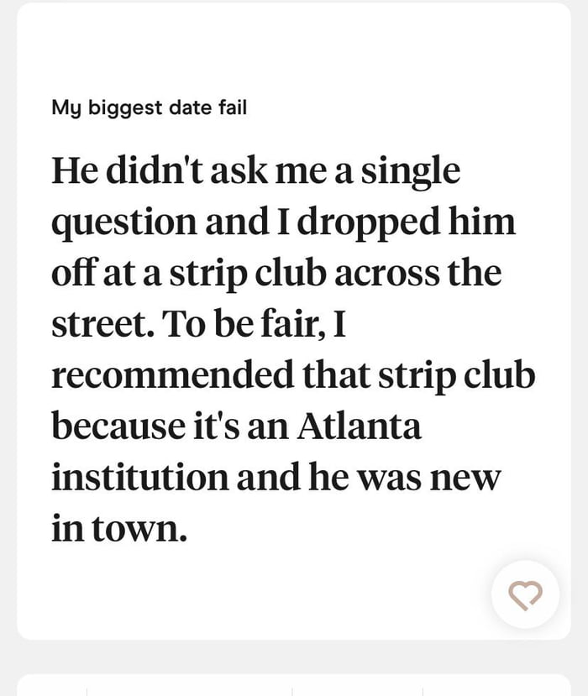588x696 pixels.
Task: Tap the word 'institution' in the prompt answer
Action: click(138, 478)
